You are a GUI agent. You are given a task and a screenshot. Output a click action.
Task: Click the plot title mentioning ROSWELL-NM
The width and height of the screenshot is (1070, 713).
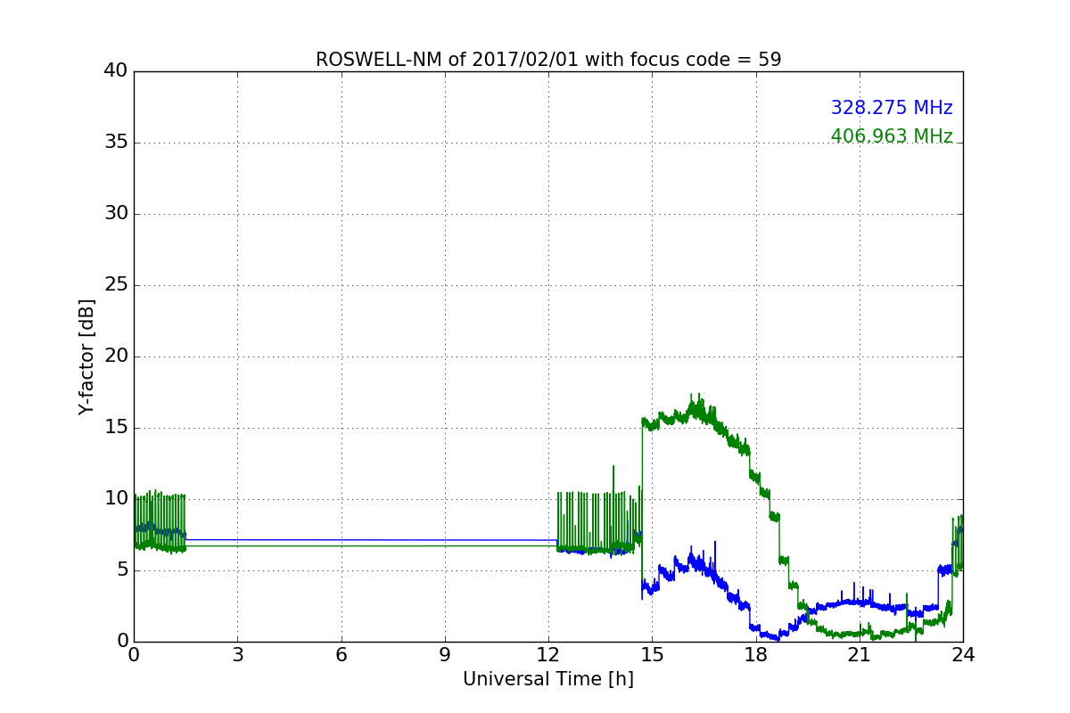pos(548,60)
